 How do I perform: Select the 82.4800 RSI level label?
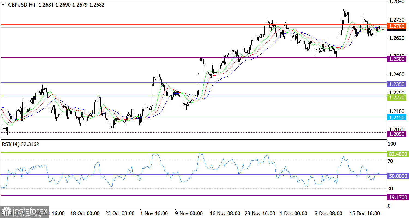click(397, 154)
